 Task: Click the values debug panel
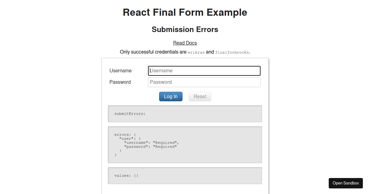(x=185, y=176)
